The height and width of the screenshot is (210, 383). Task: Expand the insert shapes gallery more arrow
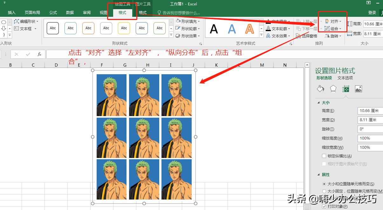click(x=10, y=35)
